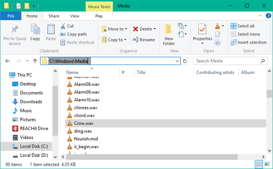Navigate up one folder level arrow
Image resolution: width=273 pixels, height=169 pixels.
click(x=35, y=61)
